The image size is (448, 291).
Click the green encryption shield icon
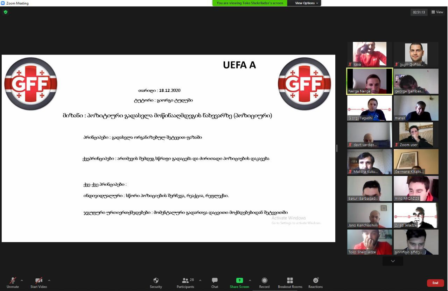pyautogui.click(x=6, y=12)
